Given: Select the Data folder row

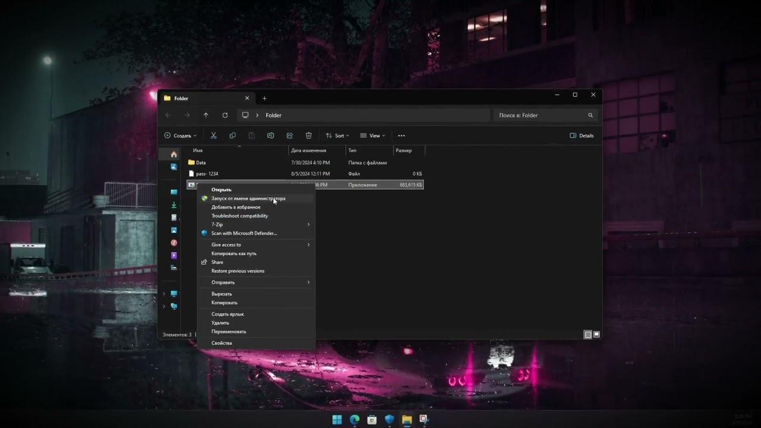Looking at the screenshot, I should pyautogui.click(x=306, y=162).
